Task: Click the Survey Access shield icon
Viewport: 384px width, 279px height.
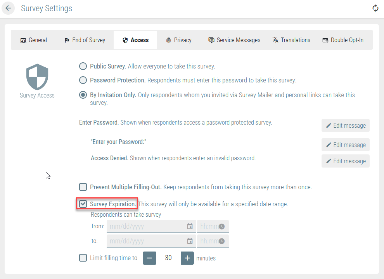Action: pyautogui.click(x=37, y=77)
